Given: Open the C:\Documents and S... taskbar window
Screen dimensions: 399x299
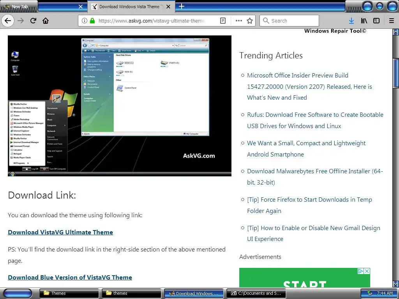Looking at the screenshot, I should (x=256, y=294).
